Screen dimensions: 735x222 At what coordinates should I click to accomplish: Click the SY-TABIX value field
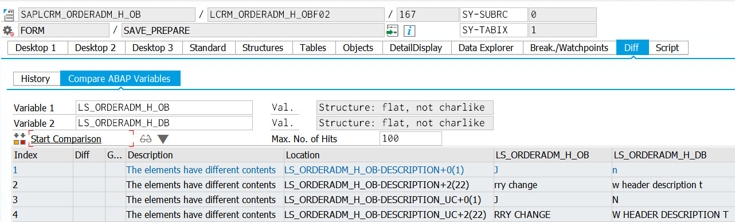(x=562, y=30)
